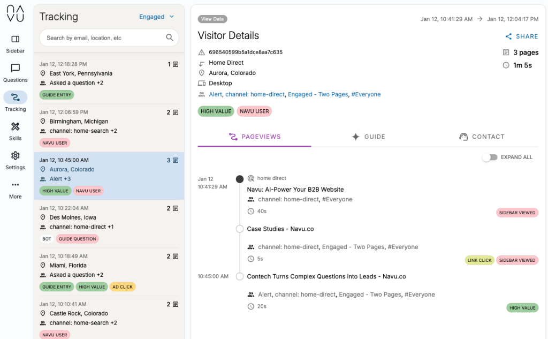Click the View Data button
Viewport: 548px width, 339px height.
tap(212, 19)
